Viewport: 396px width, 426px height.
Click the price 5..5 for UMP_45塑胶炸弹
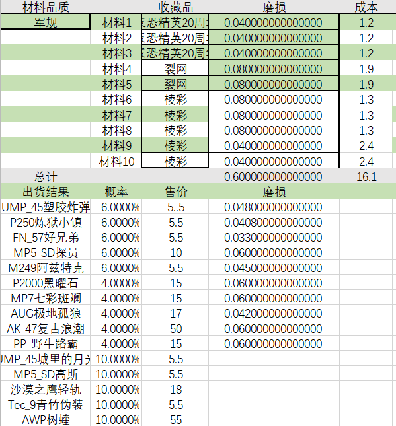pyautogui.click(x=175, y=207)
